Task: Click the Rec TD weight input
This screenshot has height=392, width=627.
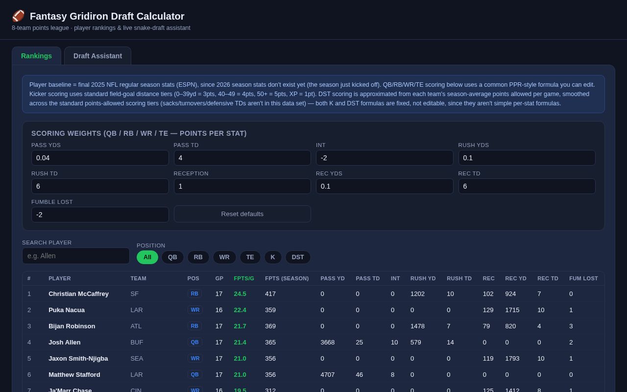Action: click(527, 186)
